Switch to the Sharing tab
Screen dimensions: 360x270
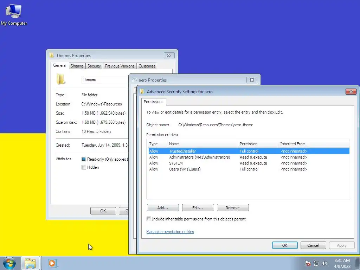77,66
